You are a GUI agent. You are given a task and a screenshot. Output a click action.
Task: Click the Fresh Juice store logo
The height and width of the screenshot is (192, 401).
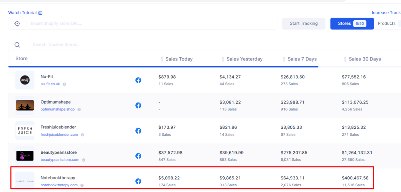[x=25, y=130]
